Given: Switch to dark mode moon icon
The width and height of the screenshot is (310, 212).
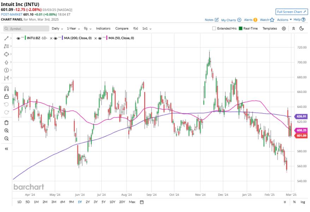Looking at the screenshot, I should [302, 29].
